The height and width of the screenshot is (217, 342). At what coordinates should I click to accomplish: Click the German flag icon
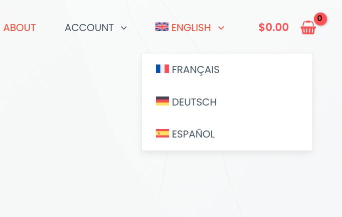(x=162, y=101)
